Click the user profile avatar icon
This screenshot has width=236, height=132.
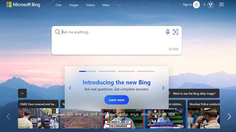(197, 5)
